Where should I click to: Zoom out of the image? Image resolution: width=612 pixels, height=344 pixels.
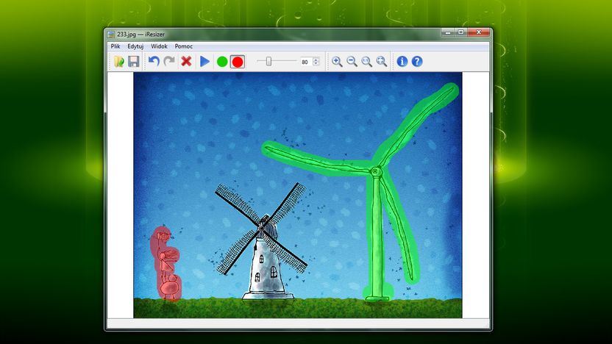point(352,62)
